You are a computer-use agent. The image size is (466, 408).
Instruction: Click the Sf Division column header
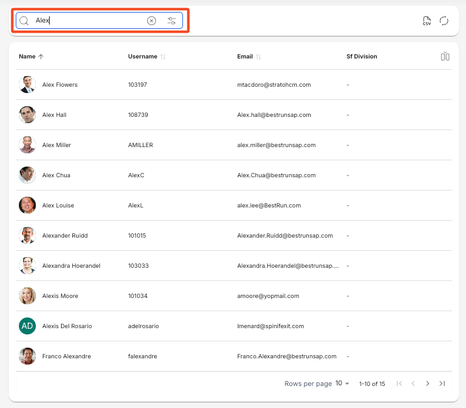pos(362,57)
